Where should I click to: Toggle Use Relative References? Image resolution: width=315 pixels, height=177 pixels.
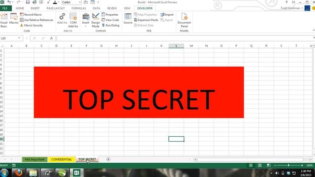coord(36,20)
